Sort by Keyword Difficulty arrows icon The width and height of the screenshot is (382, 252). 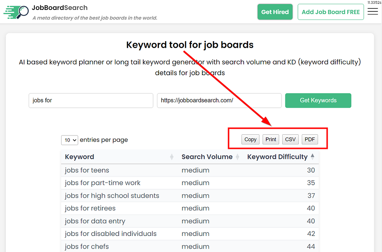click(312, 157)
